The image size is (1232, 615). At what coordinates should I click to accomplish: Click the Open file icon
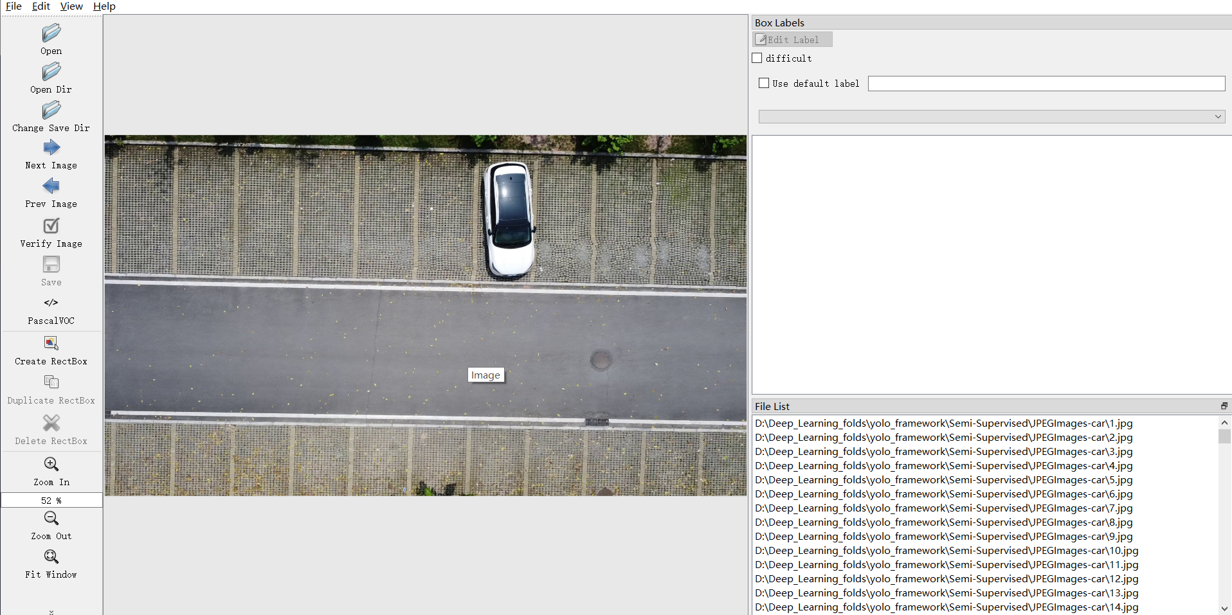tap(51, 33)
